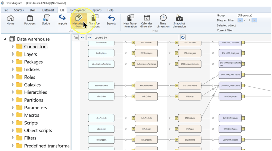This screenshot has width=272, height=151.
Task: Click the HP badge on STG.Orders
Action: 176,96
